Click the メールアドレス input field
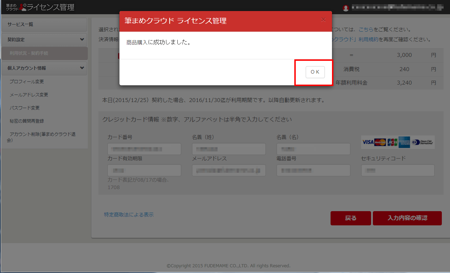This screenshot has width=450, height=273. click(229, 170)
